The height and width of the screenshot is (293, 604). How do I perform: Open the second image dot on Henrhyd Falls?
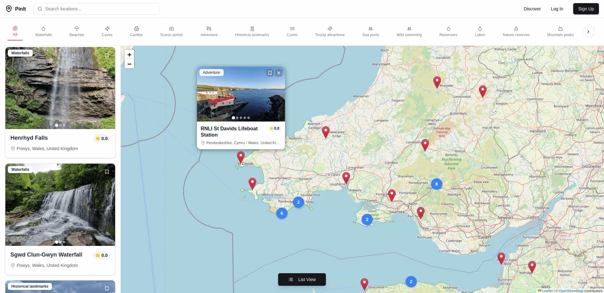click(x=60, y=125)
